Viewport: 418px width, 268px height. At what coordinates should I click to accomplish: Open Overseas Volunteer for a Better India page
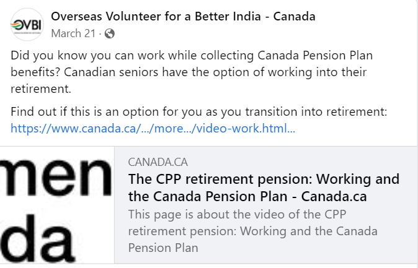[x=183, y=16]
